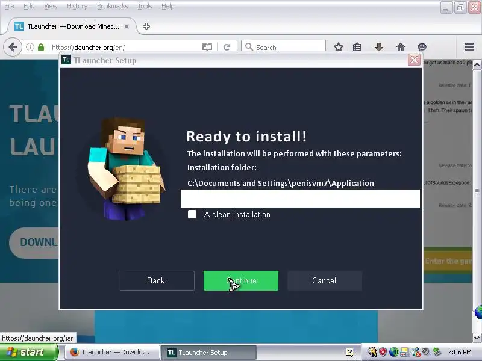Click the smiley face toolbar icon
The height and width of the screenshot is (361, 482).
point(422,47)
